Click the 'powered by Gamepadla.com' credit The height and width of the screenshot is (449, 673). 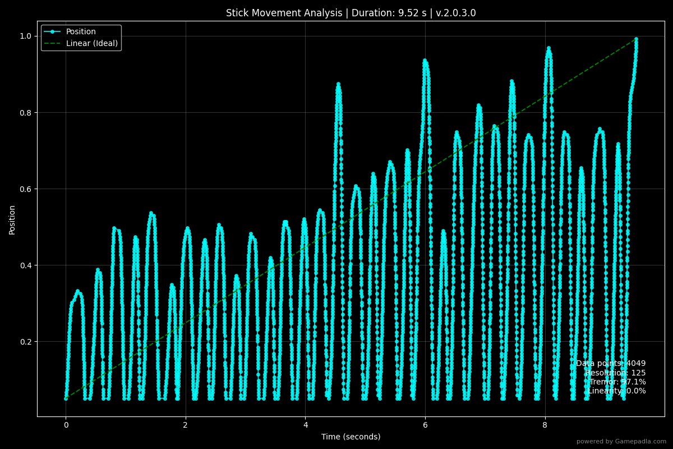[621, 442]
